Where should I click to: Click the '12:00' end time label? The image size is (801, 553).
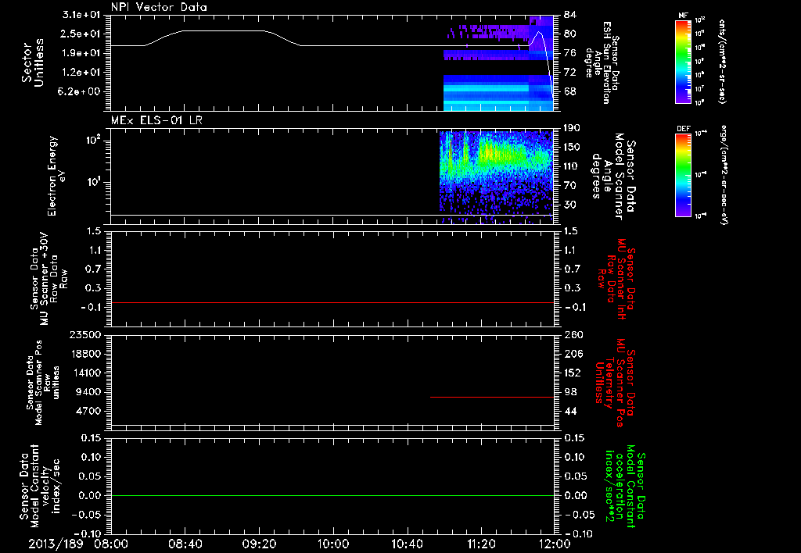point(555,544)
